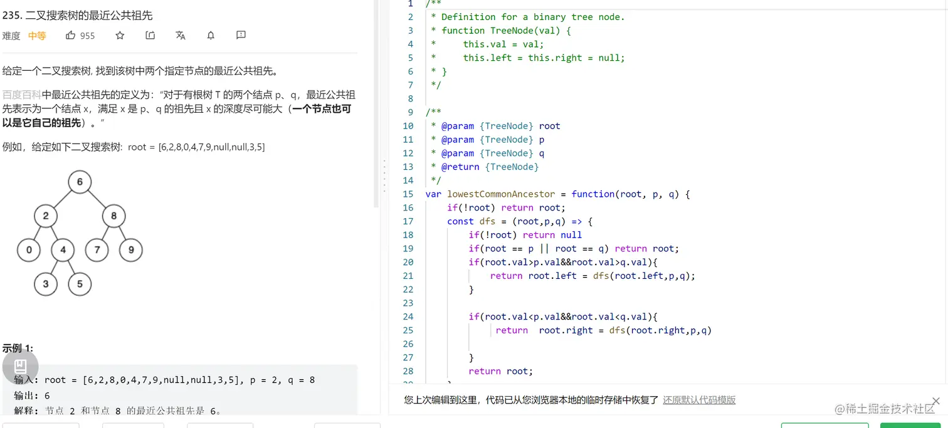Like the problem using the thumbs-up icon

(x=70, y=36)
